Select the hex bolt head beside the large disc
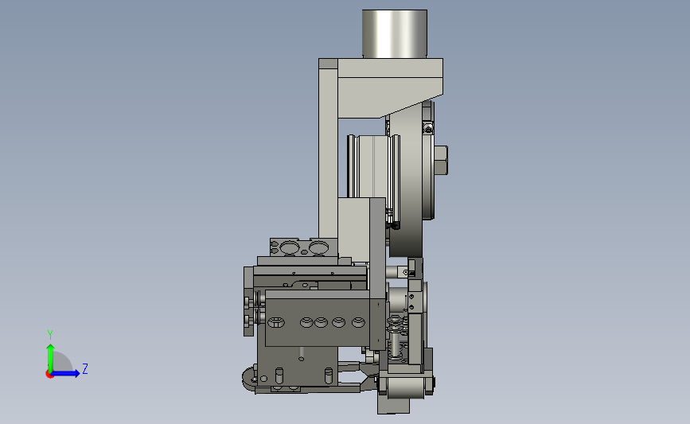 coord(441,161)
